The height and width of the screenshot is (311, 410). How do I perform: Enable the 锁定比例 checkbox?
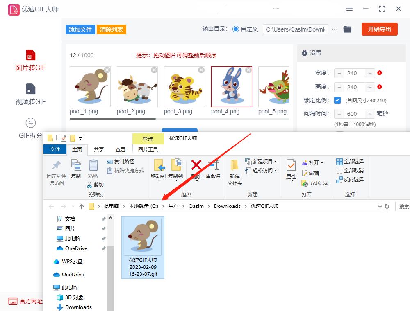tap(338, 100)
